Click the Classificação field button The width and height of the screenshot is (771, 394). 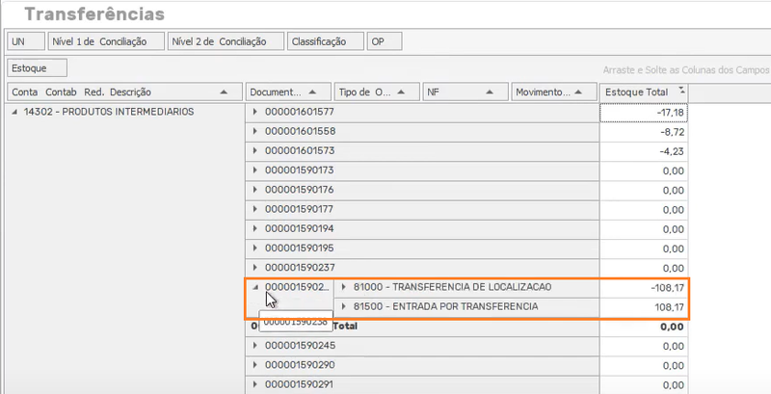coord(326,41)
